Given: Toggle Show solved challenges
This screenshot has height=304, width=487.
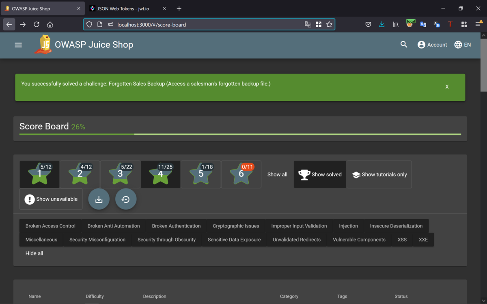Looking at the screenshot, I should tap(320, 174).
